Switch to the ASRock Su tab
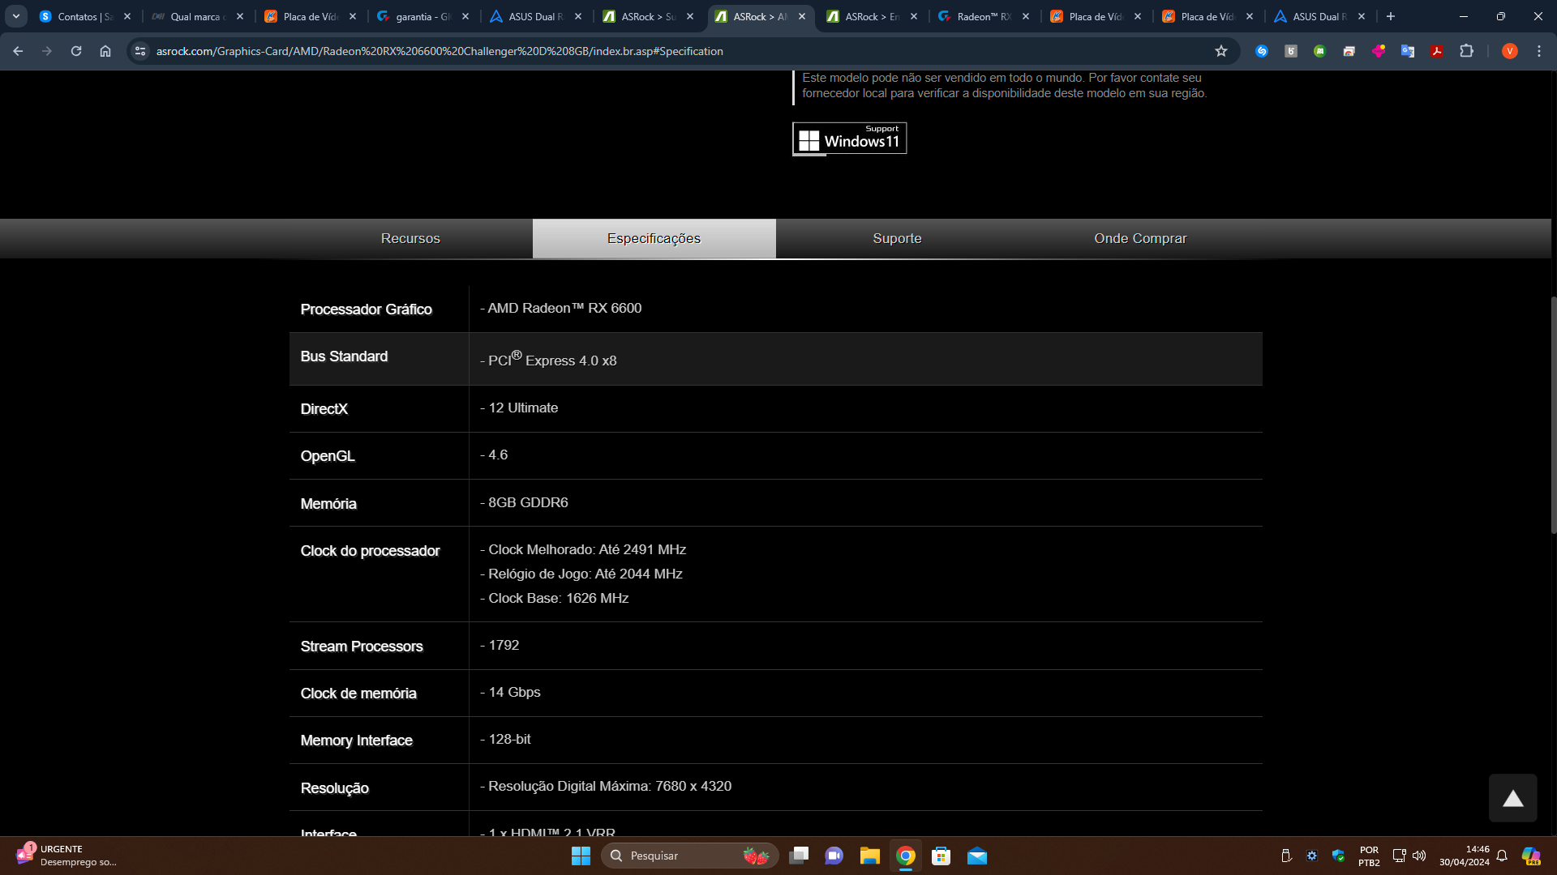Image resolution: width=1557 pixels, height=875 pixels. (648, 16)
